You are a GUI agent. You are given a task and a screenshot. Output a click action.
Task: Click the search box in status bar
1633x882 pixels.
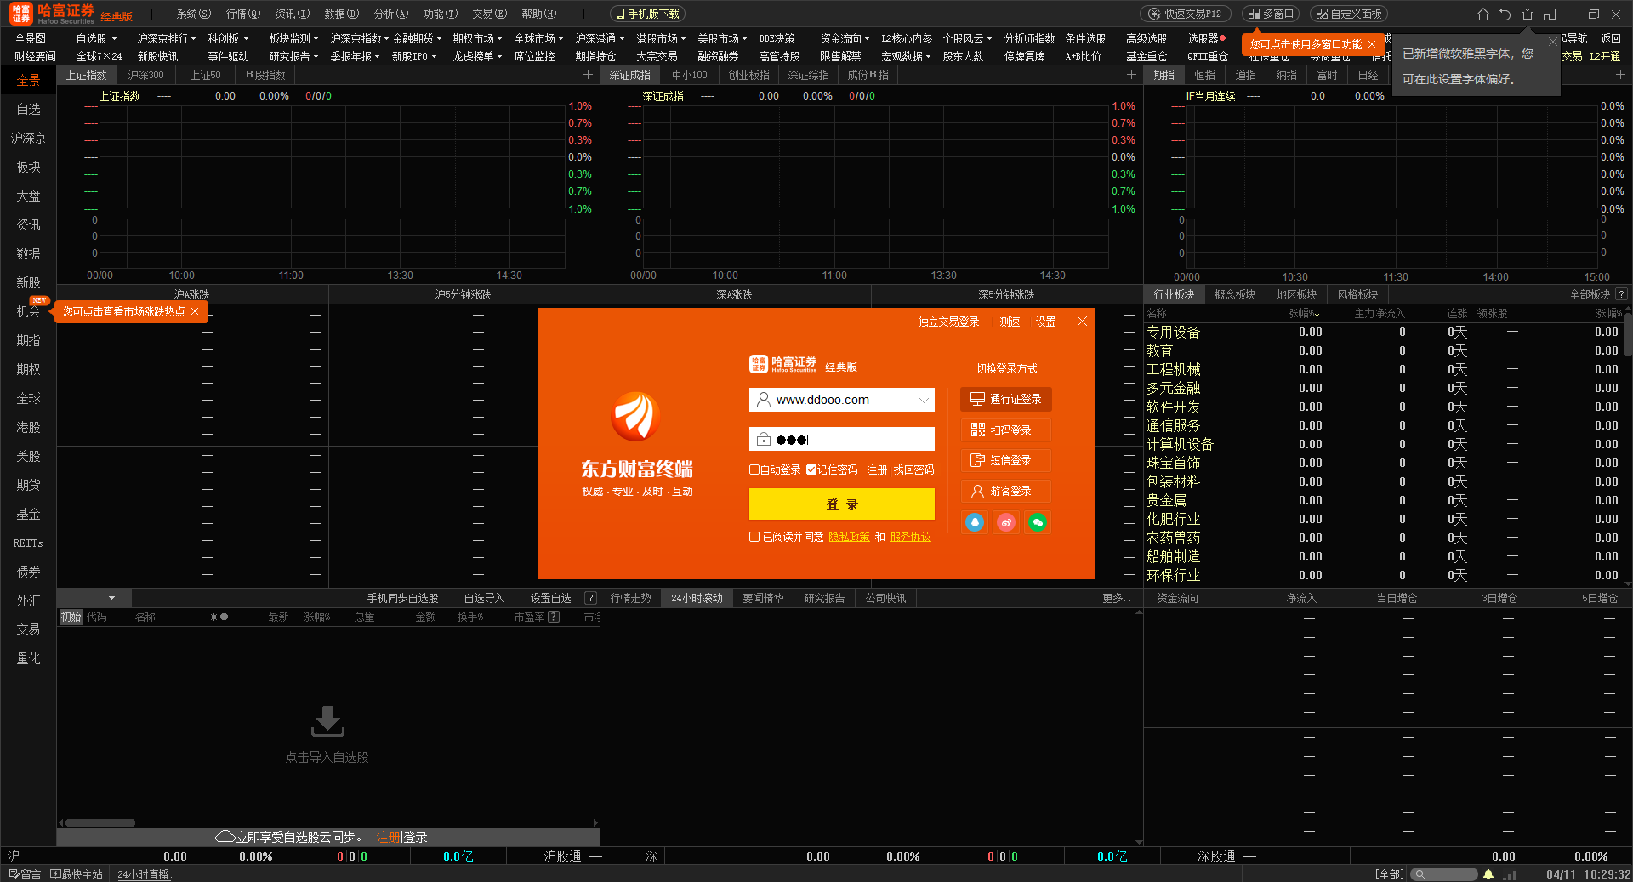(x=1444, y=874)
